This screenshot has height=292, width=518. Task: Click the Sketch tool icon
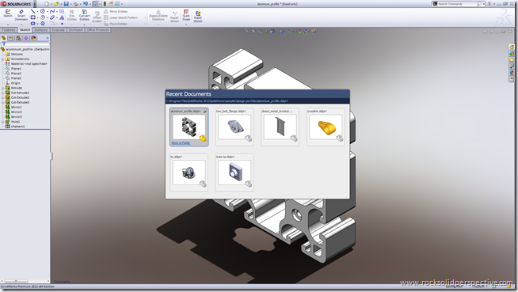pos(8,13)
